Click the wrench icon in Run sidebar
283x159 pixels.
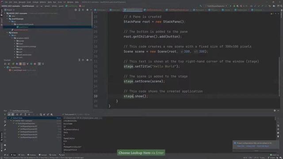[5, 125]
